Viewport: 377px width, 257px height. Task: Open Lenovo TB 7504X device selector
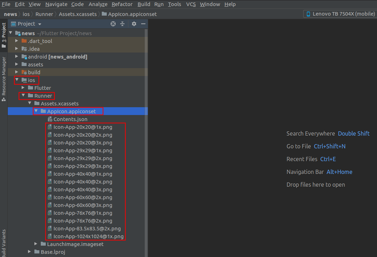340,14
